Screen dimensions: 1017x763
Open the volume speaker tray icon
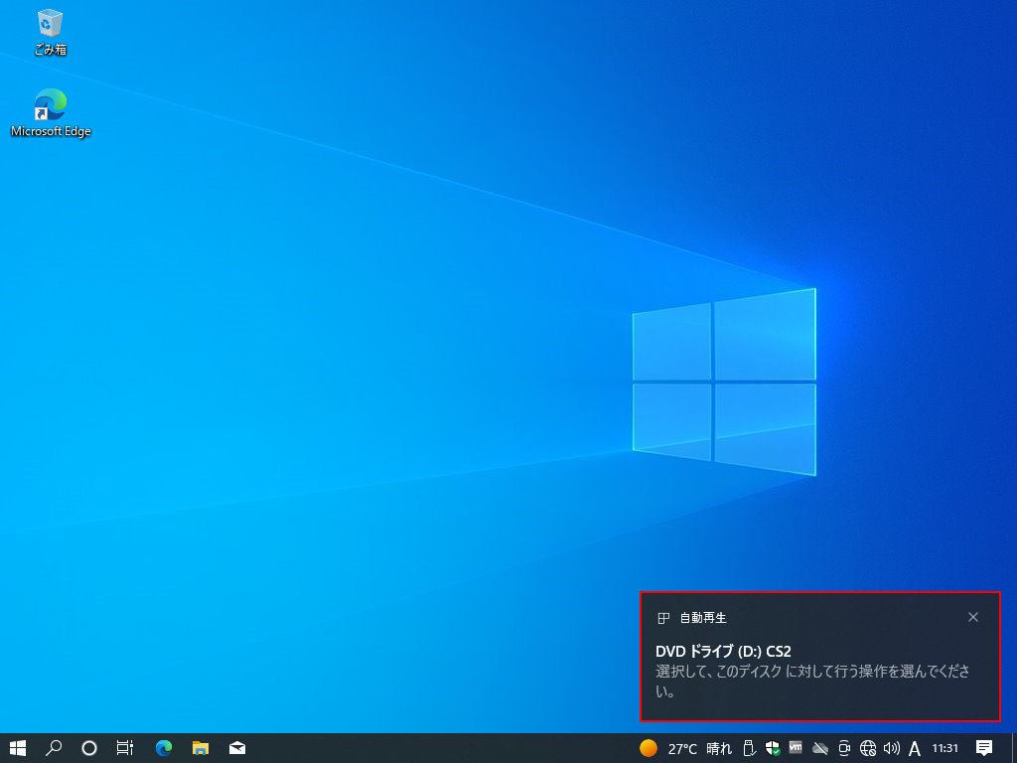click(892, 748)
